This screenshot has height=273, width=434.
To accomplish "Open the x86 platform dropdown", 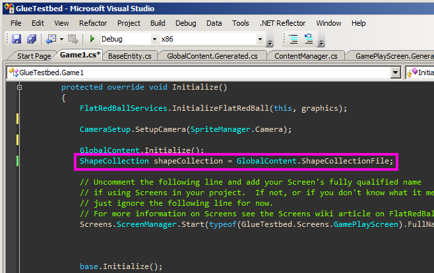I will tap(260, 40).
